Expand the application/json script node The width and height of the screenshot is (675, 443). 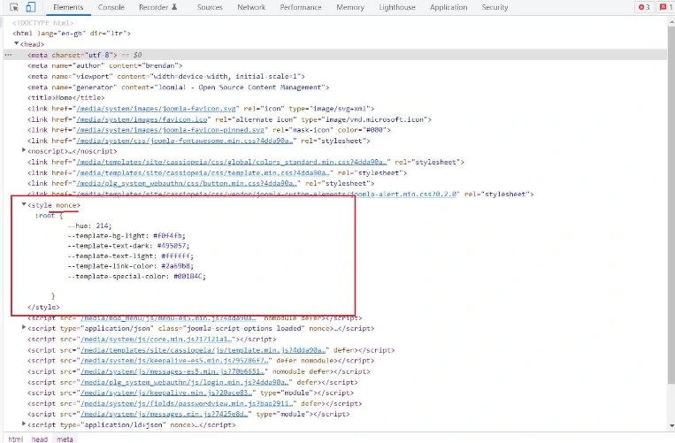(x=24, y=328)
